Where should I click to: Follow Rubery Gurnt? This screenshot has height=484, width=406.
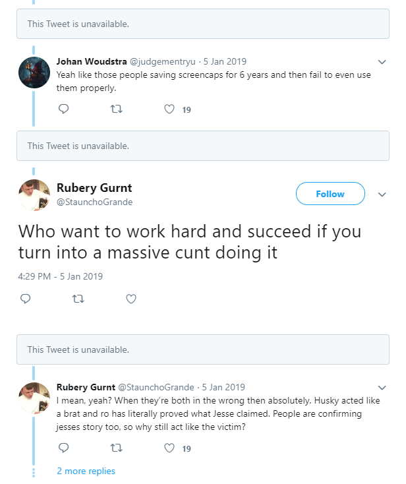tap(330, 194)
